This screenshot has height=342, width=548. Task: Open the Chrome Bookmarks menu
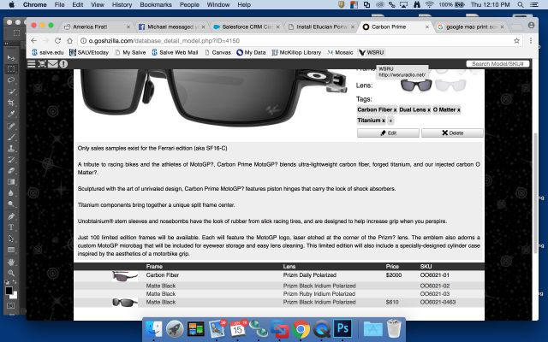point(156,5)
